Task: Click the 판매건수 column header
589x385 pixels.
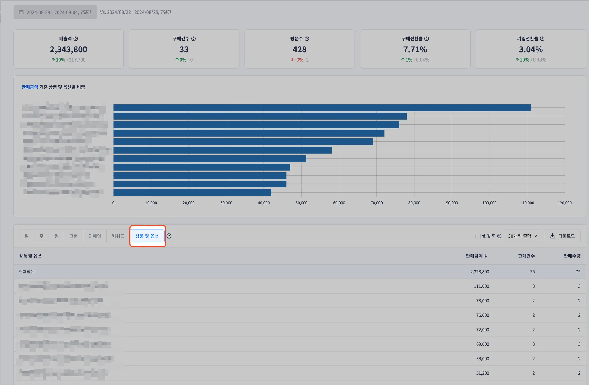Action: (x=526, y=256)
